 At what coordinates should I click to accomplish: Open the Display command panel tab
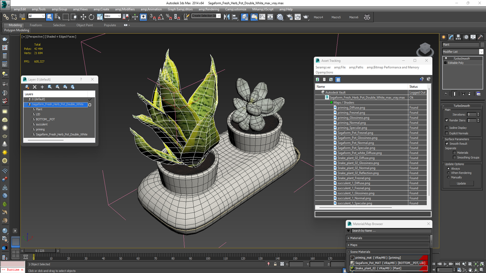tap(473, 37)
